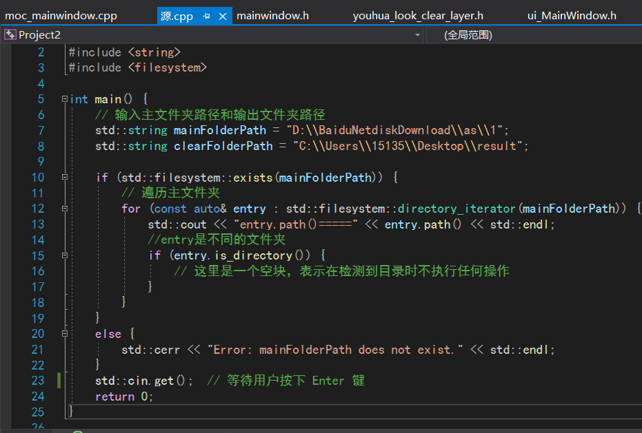Image resolution: width=642 pixels, height=433 pixels.
Task: Click the project icon beside Project2
Action: (10, 34)
